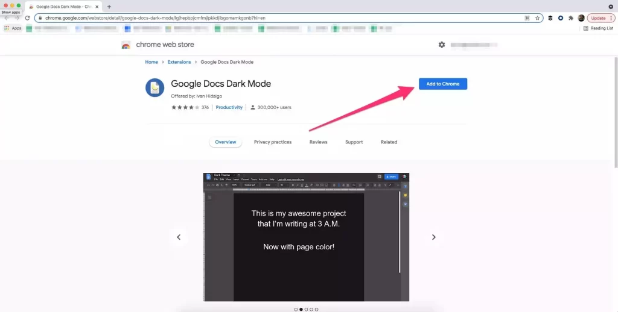The height and width of the screenshot is (312, 618).
Task: Click the Google Docs Dark Mode heading
Action: (221, 84)
